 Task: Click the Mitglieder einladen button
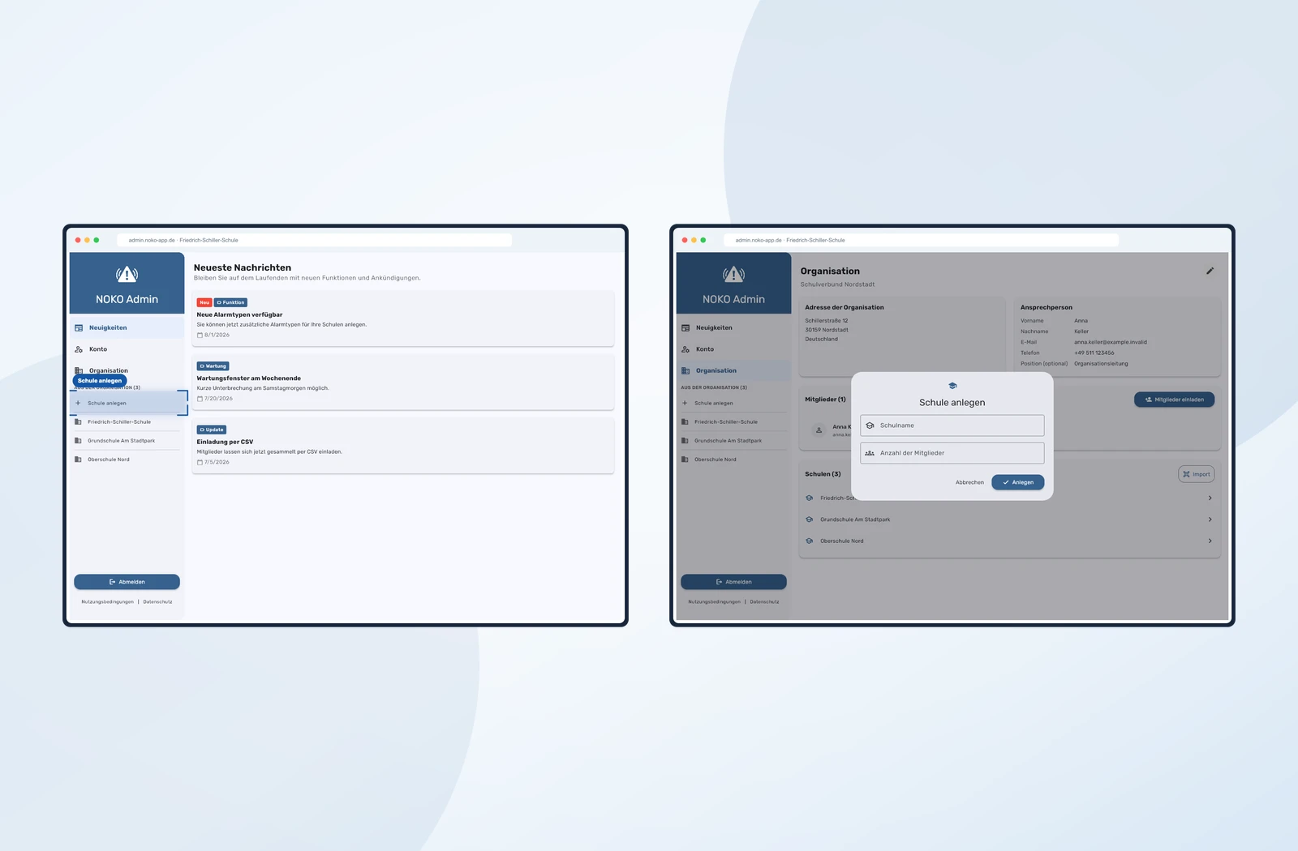coord(1174,400)
